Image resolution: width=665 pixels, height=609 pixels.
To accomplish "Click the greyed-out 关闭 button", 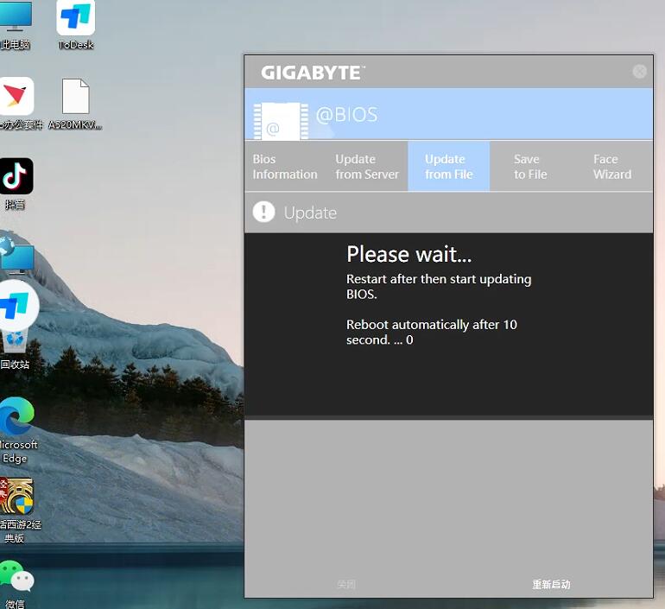I will (346, 585).
